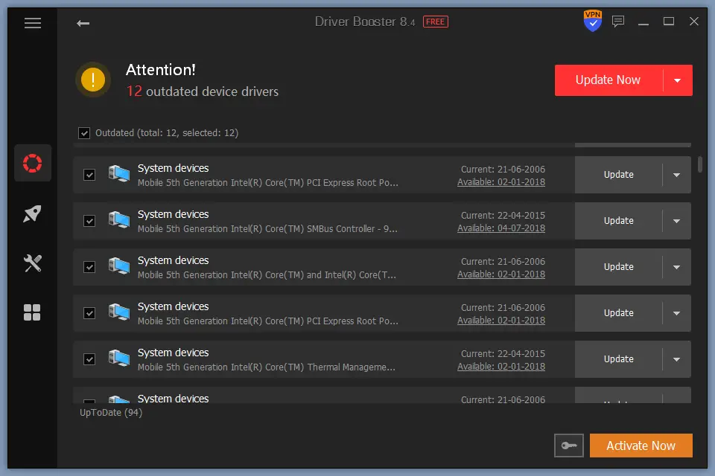Screen dimensions: 715x476
Task: Expand the Update Now dropdown arrow
Action: click(678, 80)
